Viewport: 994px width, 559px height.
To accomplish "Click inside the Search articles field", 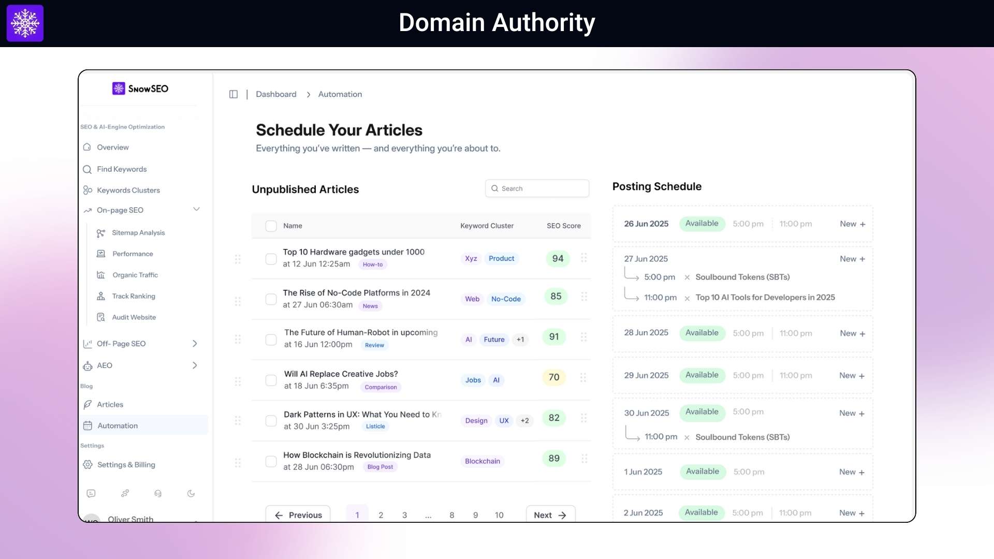I will 537,188.
